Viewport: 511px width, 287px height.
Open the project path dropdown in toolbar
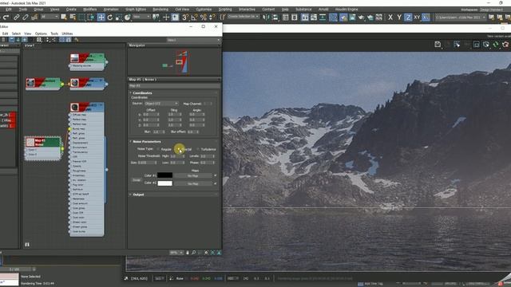click(460, 17)
